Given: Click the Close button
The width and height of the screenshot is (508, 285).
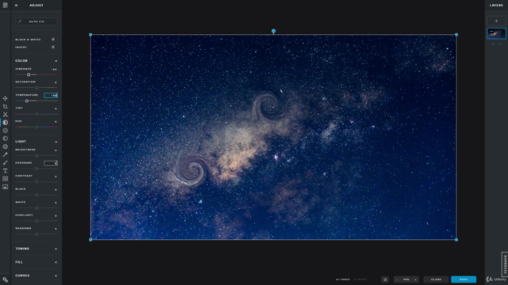Looking at the screenshot, I should point(436,279).
